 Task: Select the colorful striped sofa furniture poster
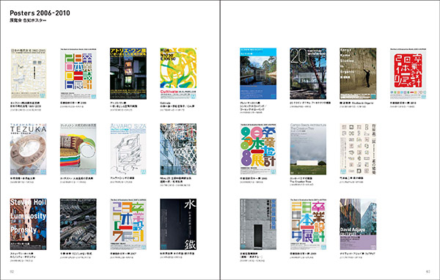(78, 149)
